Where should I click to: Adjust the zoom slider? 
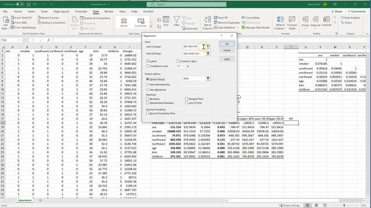tap(344, 206)
